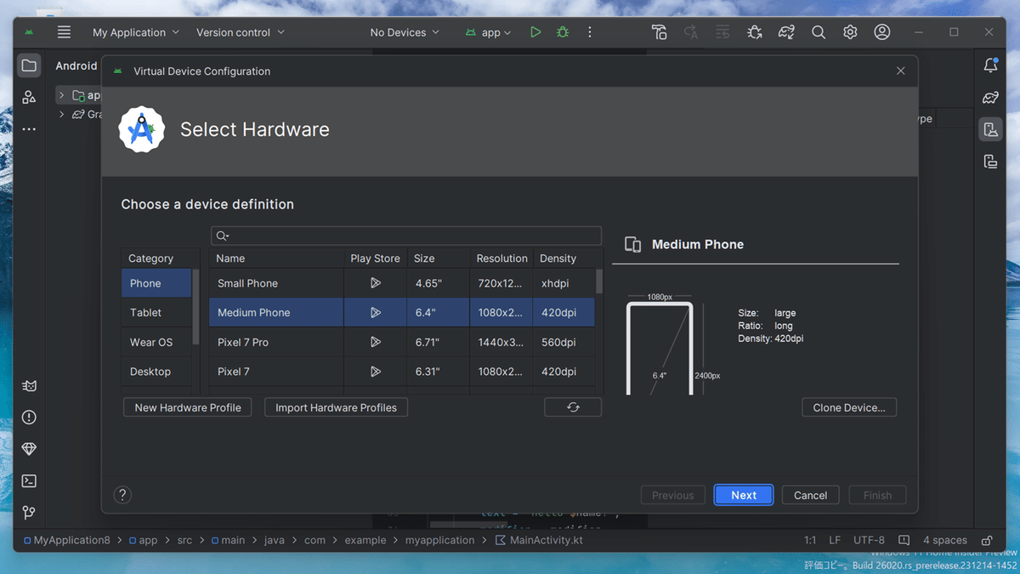Open the Git version control sidebar icon
Image resolution: width=1020 pixels, height=574 pixels.
click(x=29, y=513)
